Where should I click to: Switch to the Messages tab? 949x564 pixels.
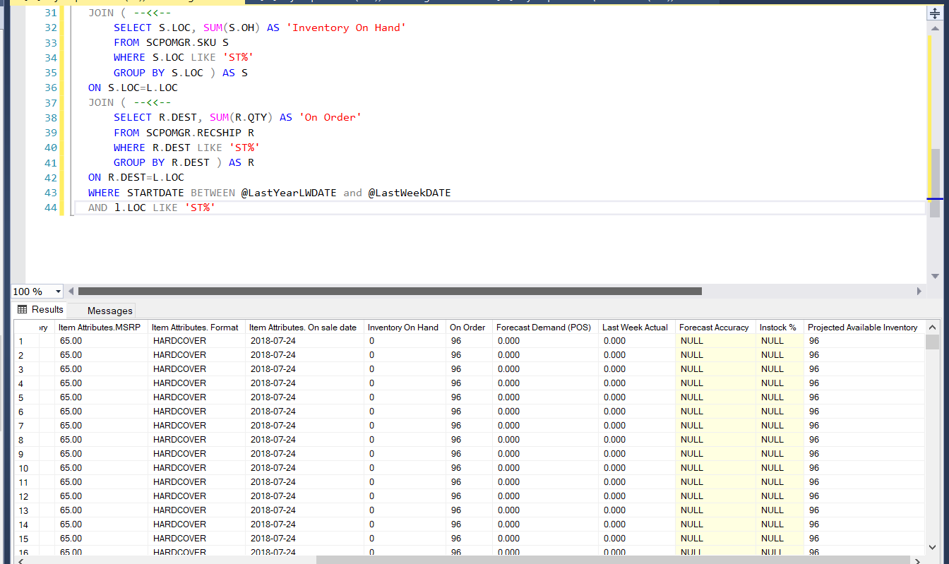pyautogui.click(x=109, y=311)
